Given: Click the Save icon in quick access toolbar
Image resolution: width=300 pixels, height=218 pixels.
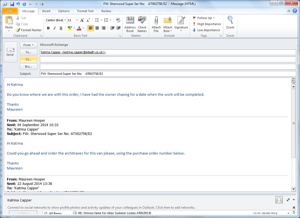Looking at the screenshot, I should pyautogui.click(x=12, y=4).
